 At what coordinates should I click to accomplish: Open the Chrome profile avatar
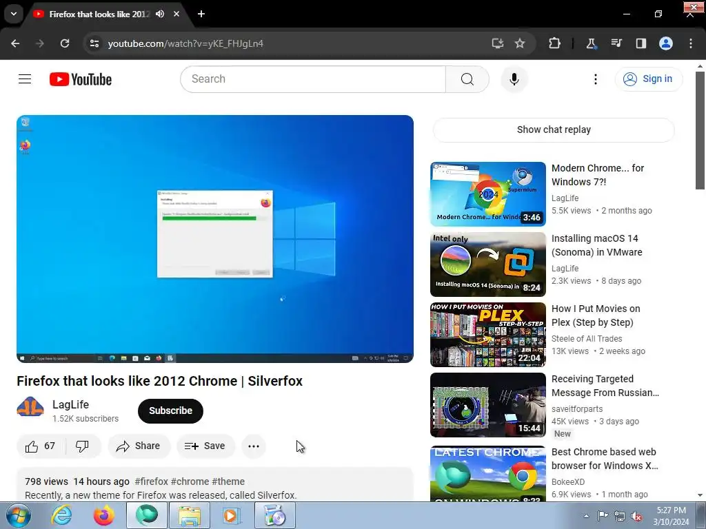coord(666,43)
